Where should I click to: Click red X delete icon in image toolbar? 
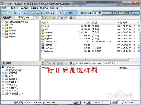[46, 18]
